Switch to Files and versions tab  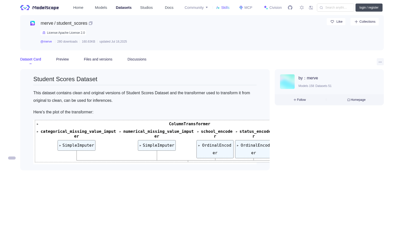[98, 59]
